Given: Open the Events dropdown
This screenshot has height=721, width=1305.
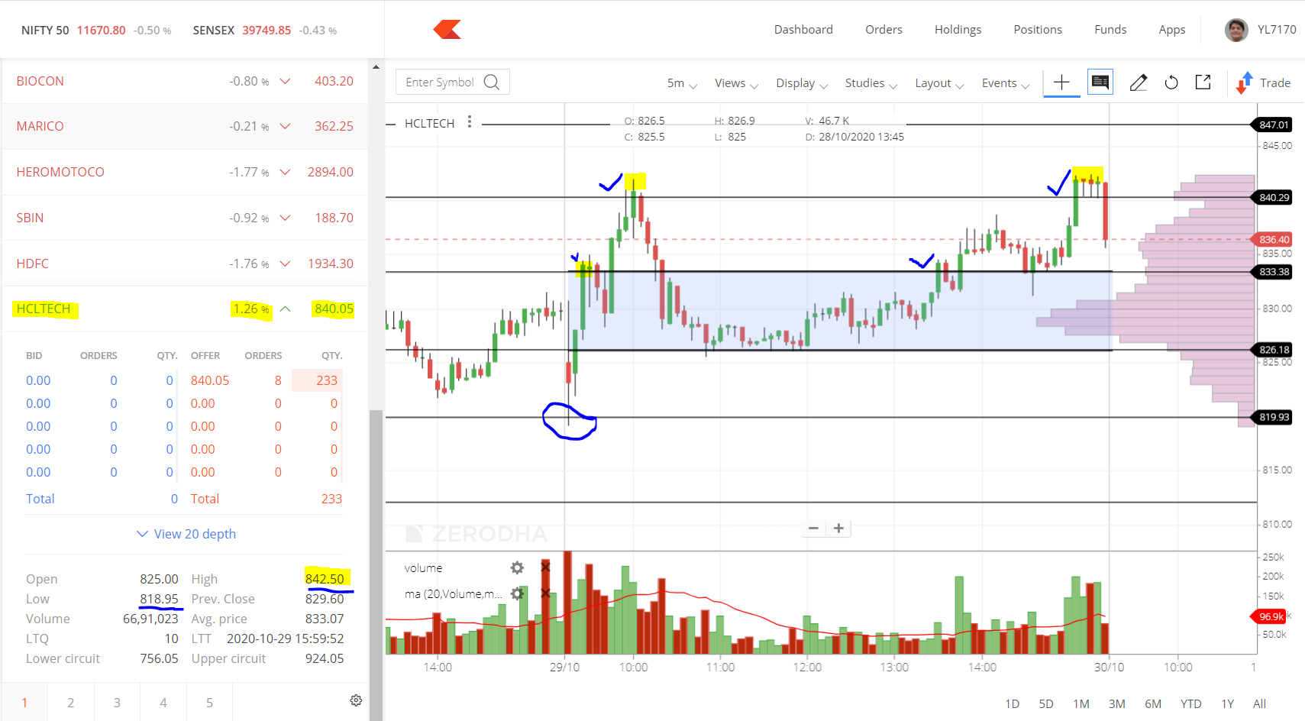Looking at the screenshot, I should tap(1006, 83).
